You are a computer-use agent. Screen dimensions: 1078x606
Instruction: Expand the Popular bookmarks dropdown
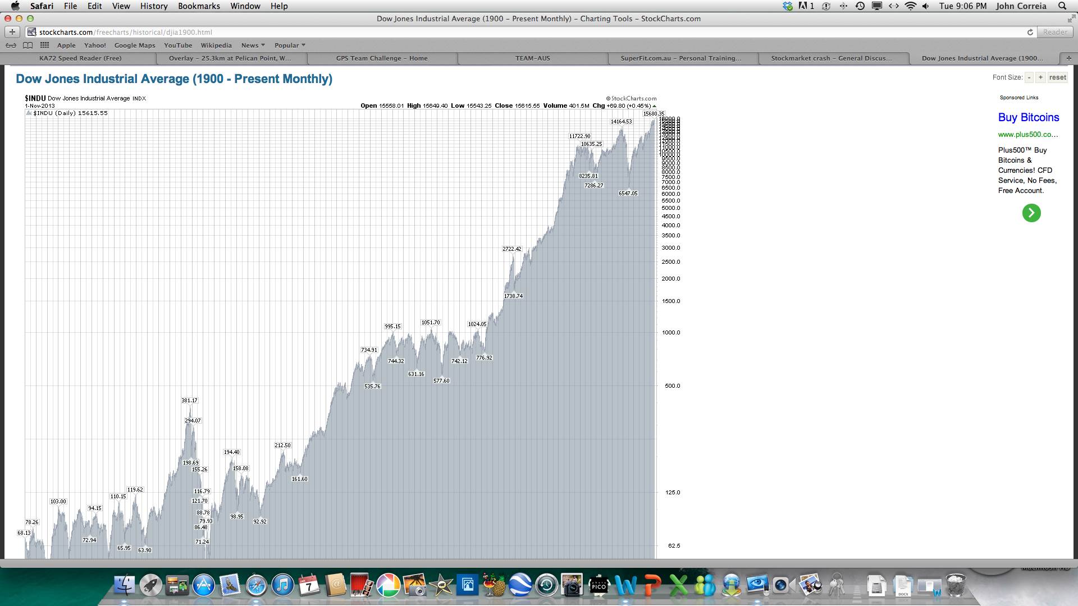point(290,45)
